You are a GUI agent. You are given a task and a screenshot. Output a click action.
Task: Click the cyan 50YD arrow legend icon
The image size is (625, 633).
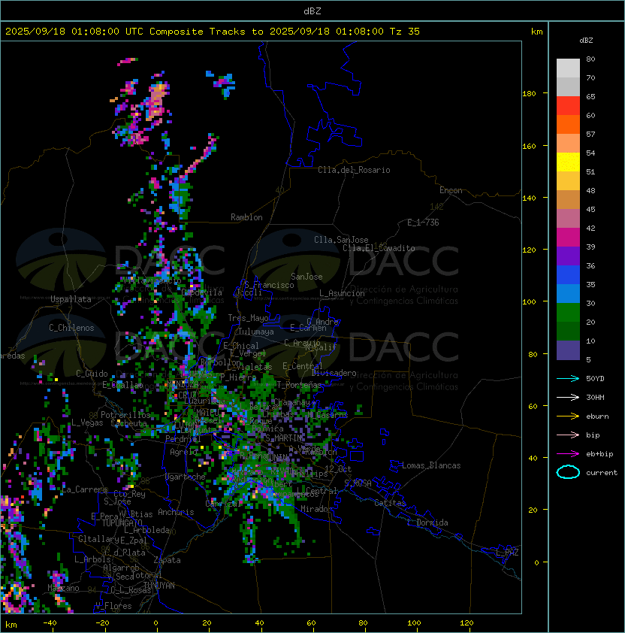tap(568, 378)
